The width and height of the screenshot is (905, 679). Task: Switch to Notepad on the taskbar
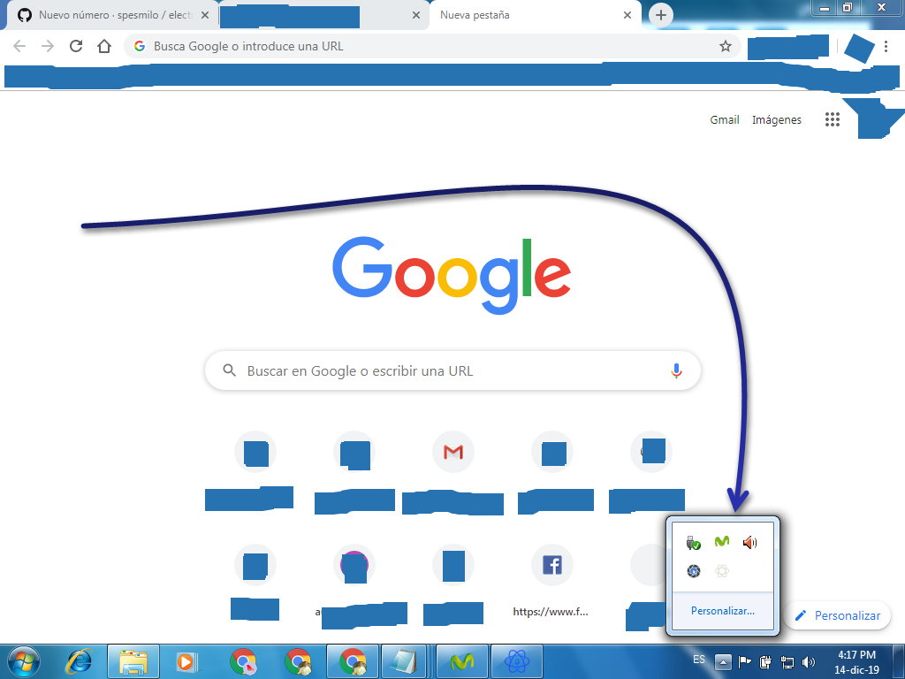point(403,661)
